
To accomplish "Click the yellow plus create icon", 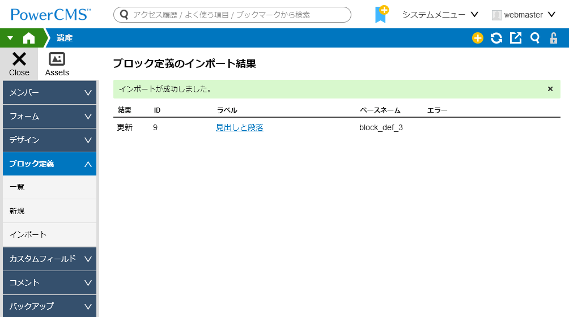I will click(x=478, y=38).
